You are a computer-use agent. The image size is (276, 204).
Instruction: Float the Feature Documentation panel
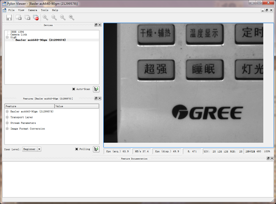click(268, 158)
